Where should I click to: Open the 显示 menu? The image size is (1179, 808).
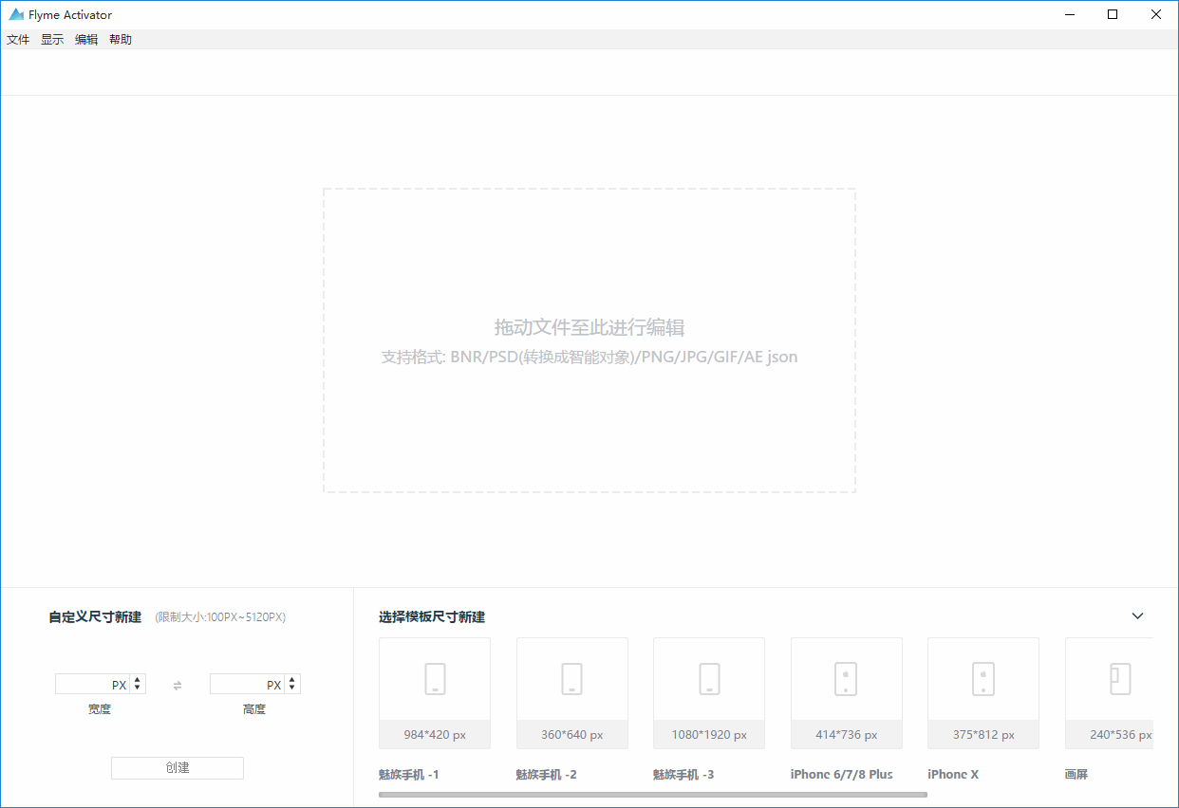[51, 39]
